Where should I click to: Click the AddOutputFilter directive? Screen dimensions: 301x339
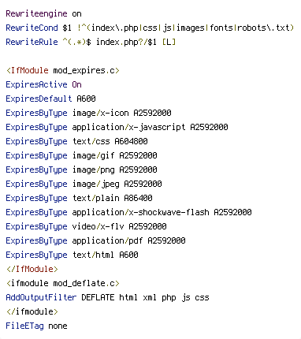click(x=41, y=297)
